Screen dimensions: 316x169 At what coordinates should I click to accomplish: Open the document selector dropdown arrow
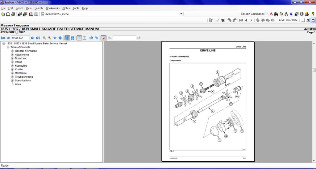click(x=181, y=14)
